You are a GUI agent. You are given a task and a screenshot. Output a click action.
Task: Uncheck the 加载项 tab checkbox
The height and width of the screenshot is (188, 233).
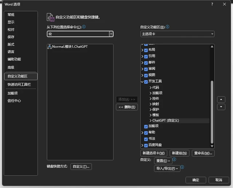click(x=146, y=126)
